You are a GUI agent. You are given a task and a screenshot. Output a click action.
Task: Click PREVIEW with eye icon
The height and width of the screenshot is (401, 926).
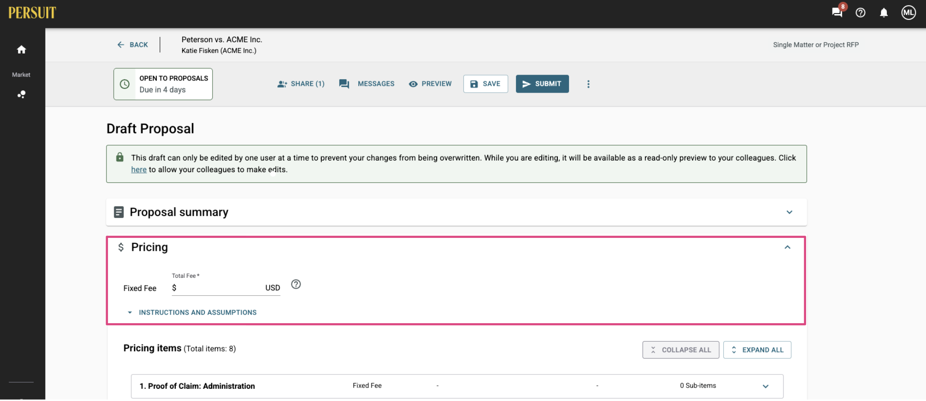[x=430, y=84]
